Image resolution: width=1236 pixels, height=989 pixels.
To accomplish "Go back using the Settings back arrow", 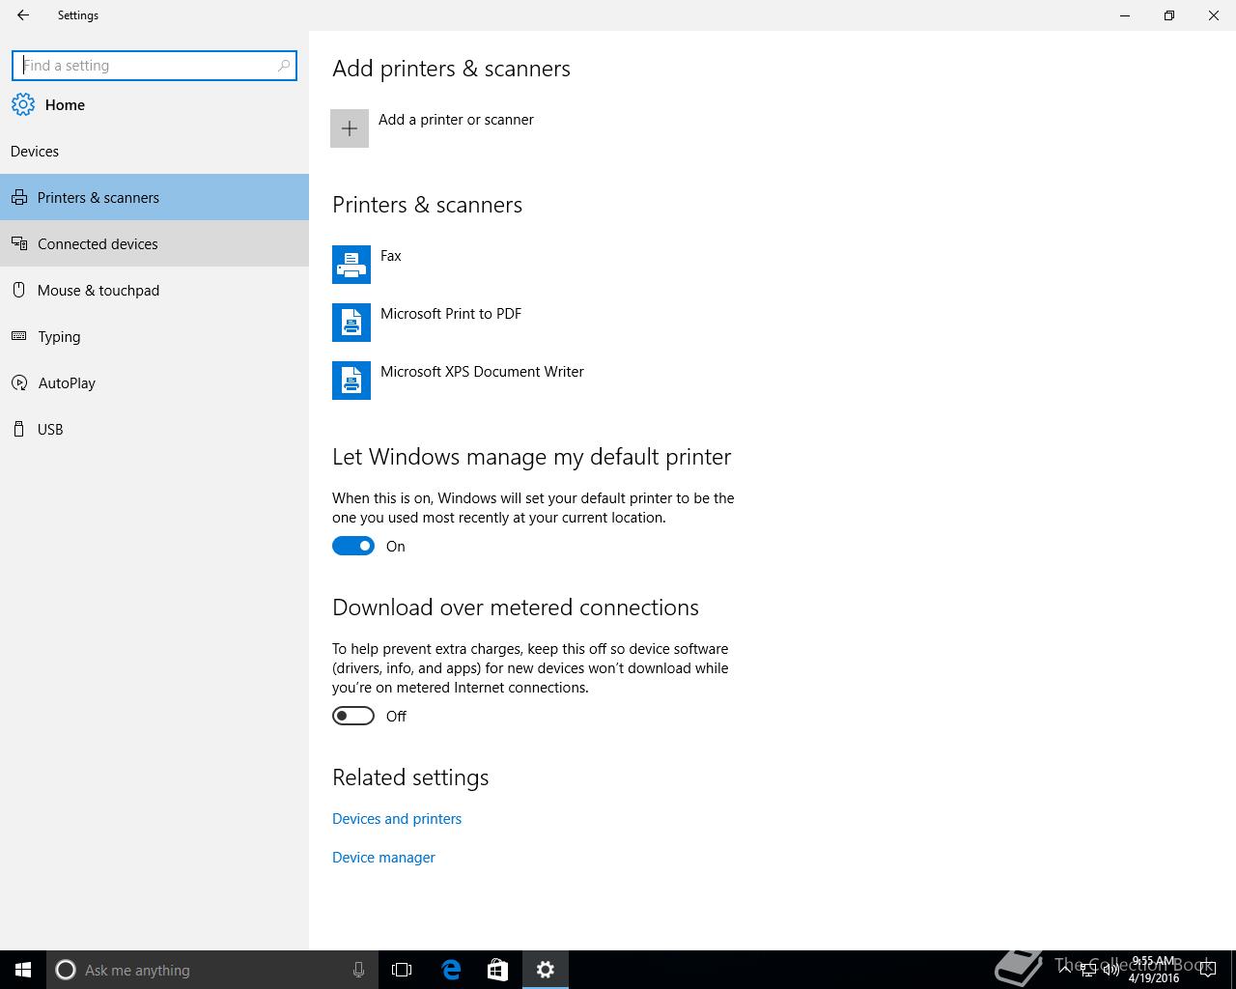I will 23,15.
